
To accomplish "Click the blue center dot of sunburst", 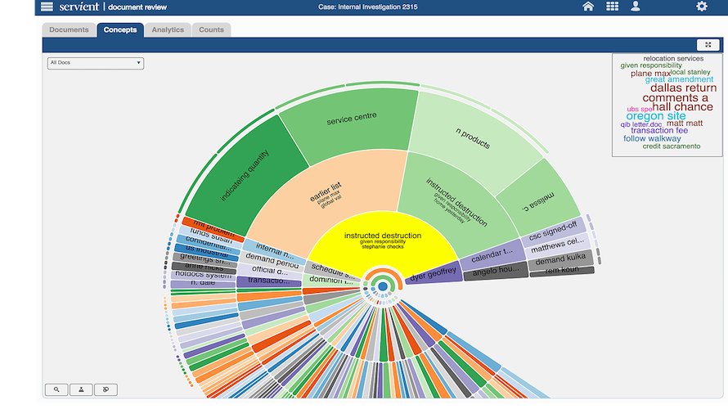I will (383, 287).
